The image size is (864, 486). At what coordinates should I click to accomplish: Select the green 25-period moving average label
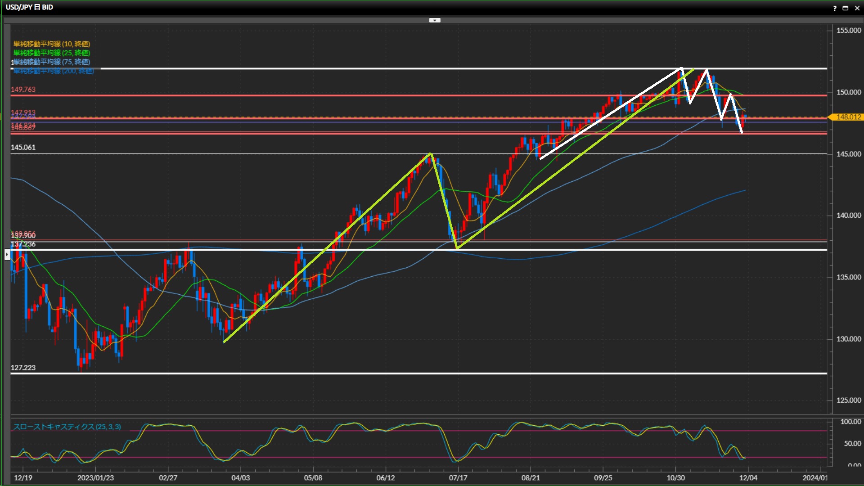pos(52,53)
